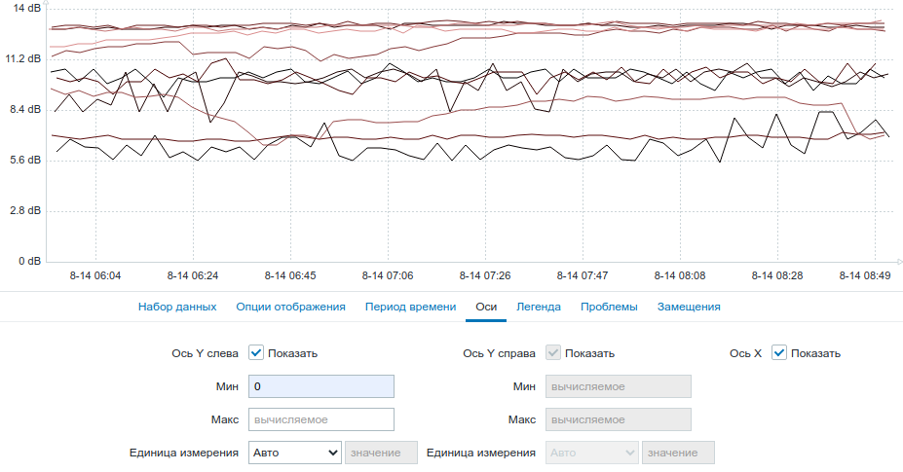Switch to the Замещения tab
This screenshot has height=472, width=903.
[689, 307]
